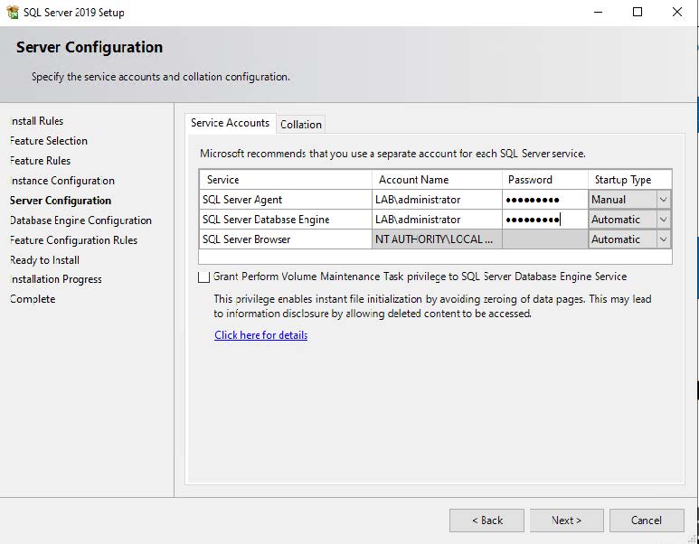This screenshot has width=699, height=544.
Task: Select Ready to Install step in sidebar
Action: coord(44,260)
